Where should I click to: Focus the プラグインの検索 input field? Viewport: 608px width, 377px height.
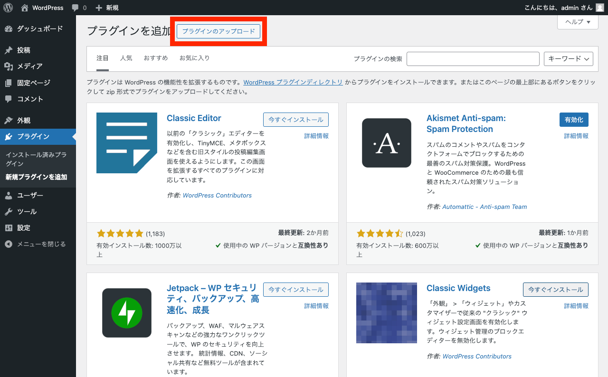click(473, 59)
